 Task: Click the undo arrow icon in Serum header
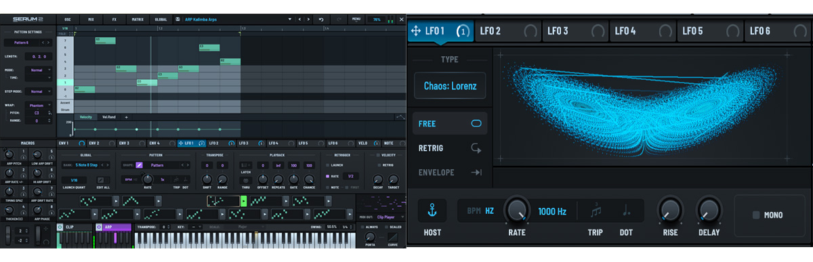point(321,20)
